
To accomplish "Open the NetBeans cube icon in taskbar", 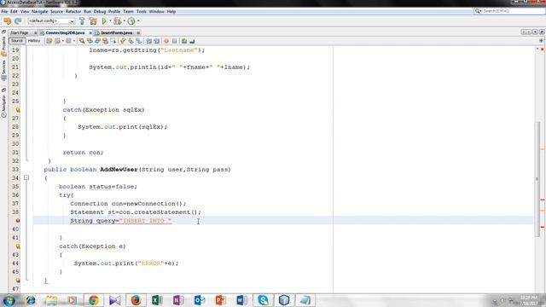I will coord(284,300).
